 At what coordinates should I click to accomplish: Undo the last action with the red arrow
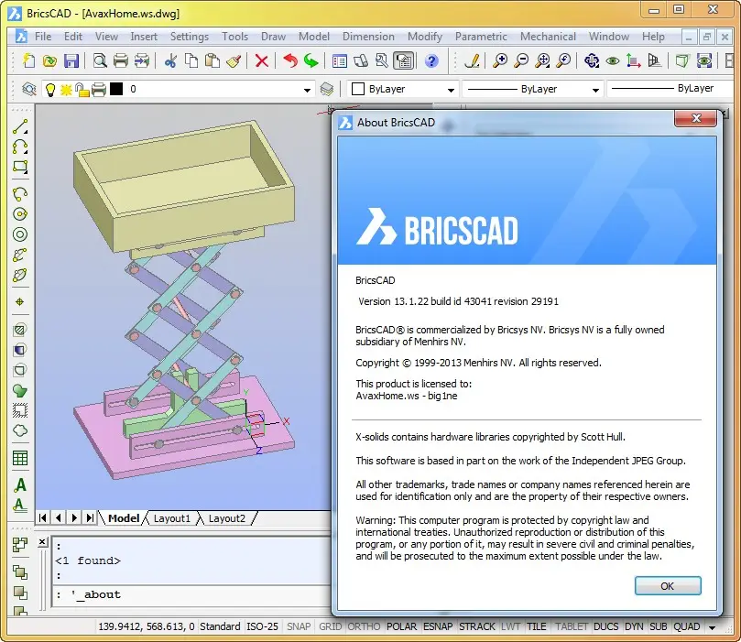pyautogui.click(x=290, y=61)
